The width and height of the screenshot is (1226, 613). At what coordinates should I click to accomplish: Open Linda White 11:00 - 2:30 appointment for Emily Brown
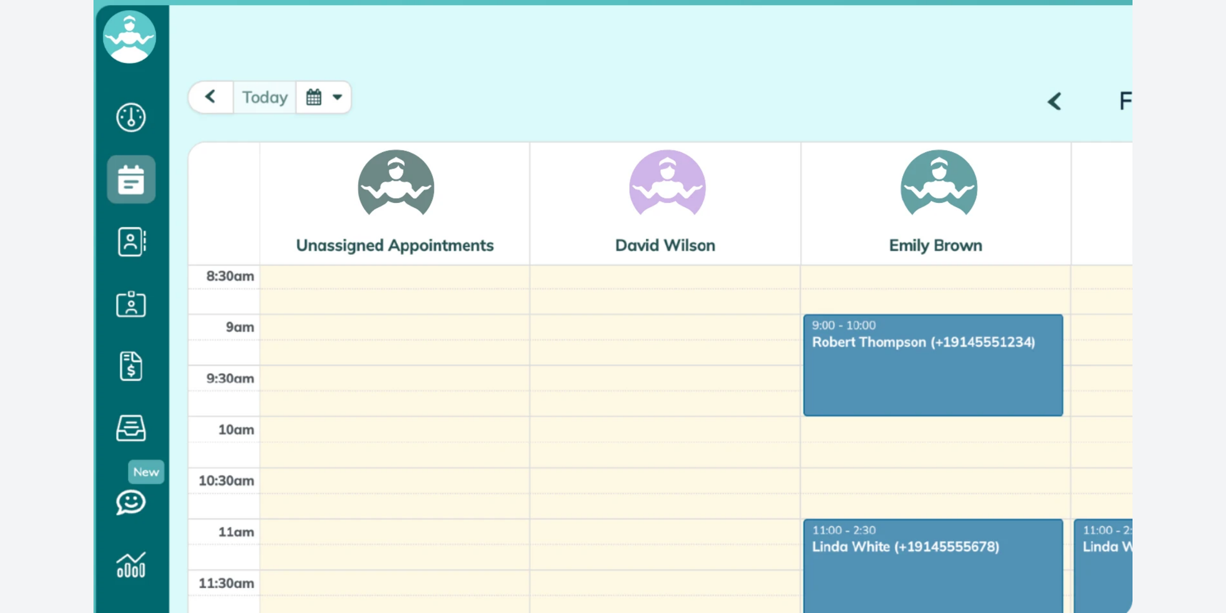(933, 565)
